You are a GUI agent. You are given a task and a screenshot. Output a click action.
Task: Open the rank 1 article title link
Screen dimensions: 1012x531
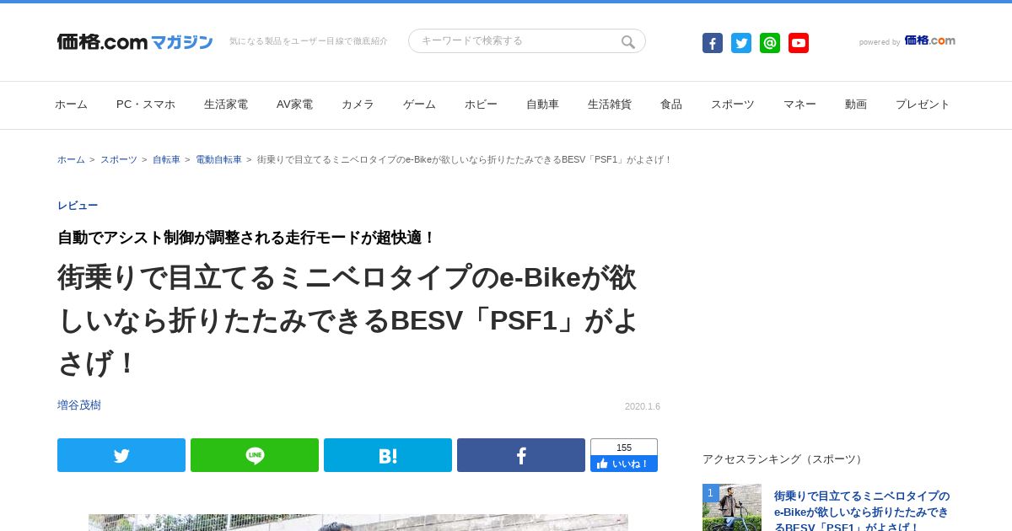(862, 511)
